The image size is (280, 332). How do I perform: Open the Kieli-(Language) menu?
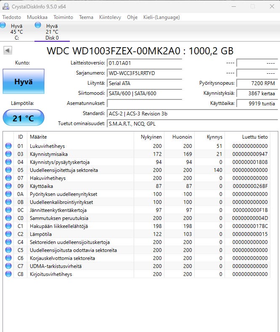click(x=162, y=17)
